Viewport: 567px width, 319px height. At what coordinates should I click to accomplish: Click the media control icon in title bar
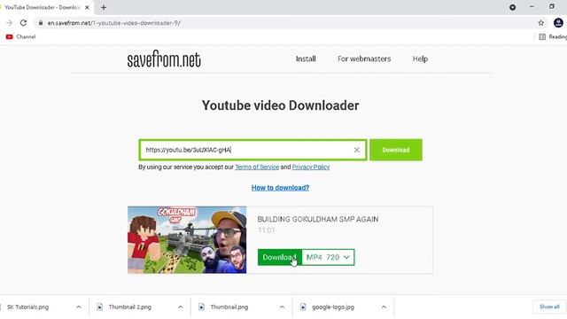coord(512,7)
